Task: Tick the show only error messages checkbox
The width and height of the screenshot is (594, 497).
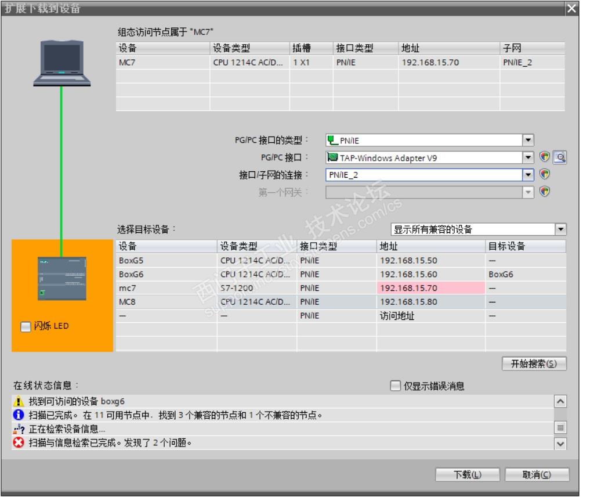Action: pos(394,386)
